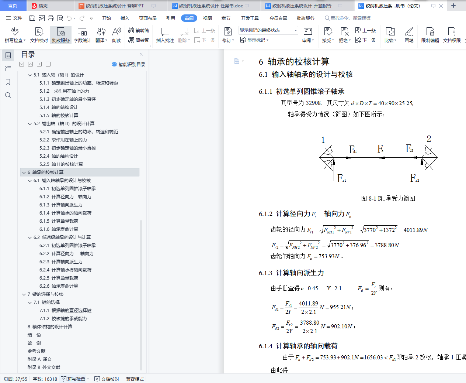Close the 目录 navigation pane

point(141,54)
